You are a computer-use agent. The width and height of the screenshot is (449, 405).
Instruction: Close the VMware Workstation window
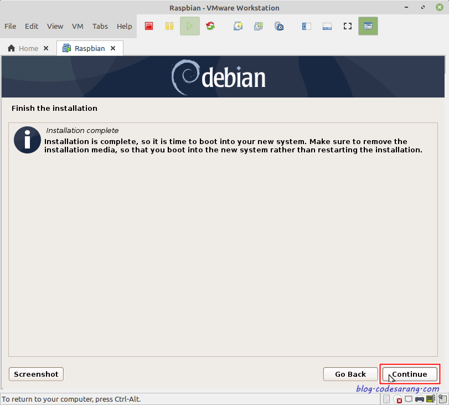440,7
